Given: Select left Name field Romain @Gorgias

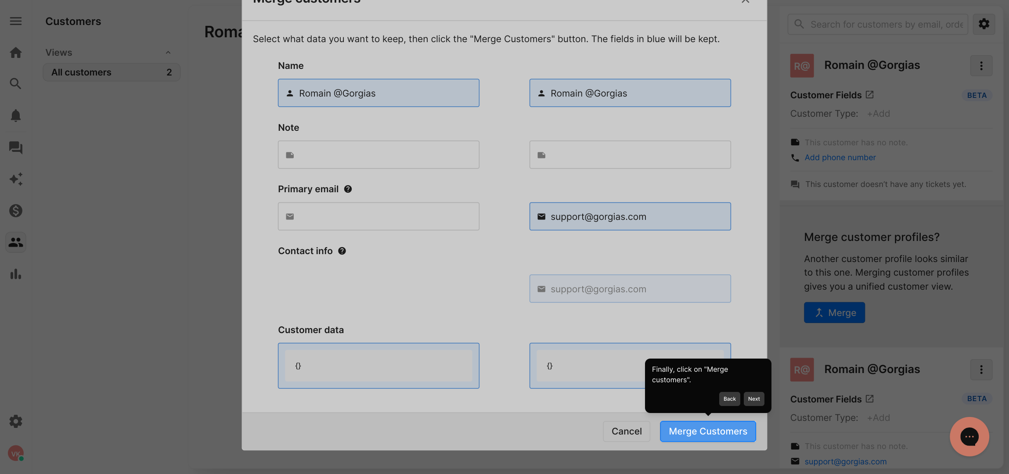Looking at the screenshot, I should (378, 93).
